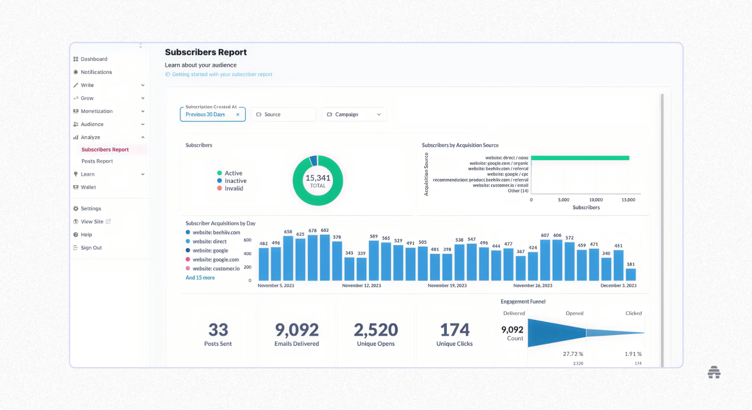Switch to Posts Report
752x410 pixels.
pyautogui.click(x=97, y=161)
